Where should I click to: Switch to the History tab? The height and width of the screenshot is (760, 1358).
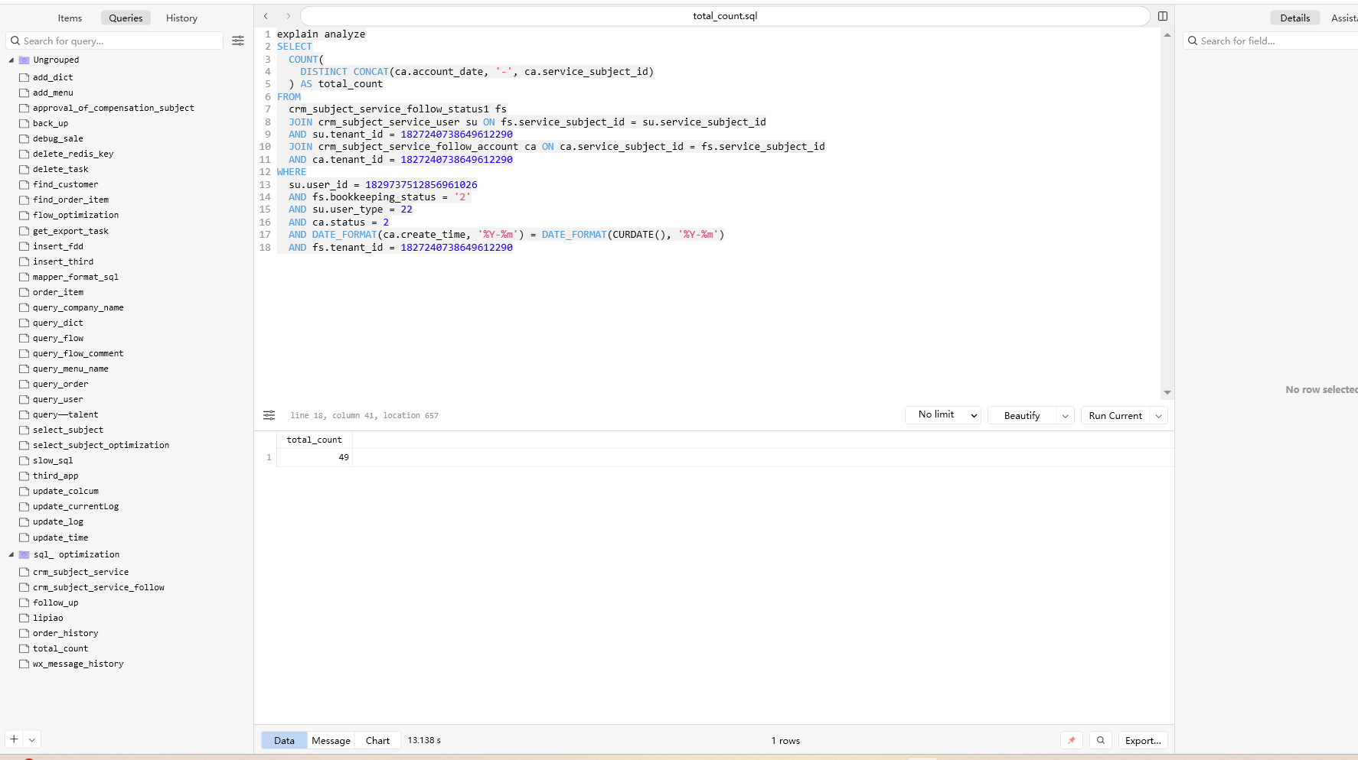coord(181,18)
